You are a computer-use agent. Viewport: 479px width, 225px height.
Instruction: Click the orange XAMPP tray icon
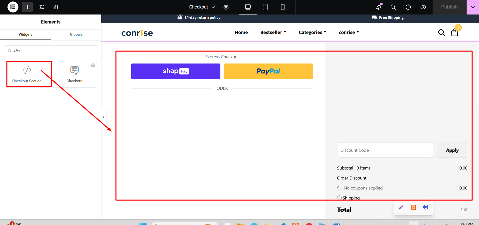tap(413, 207)
